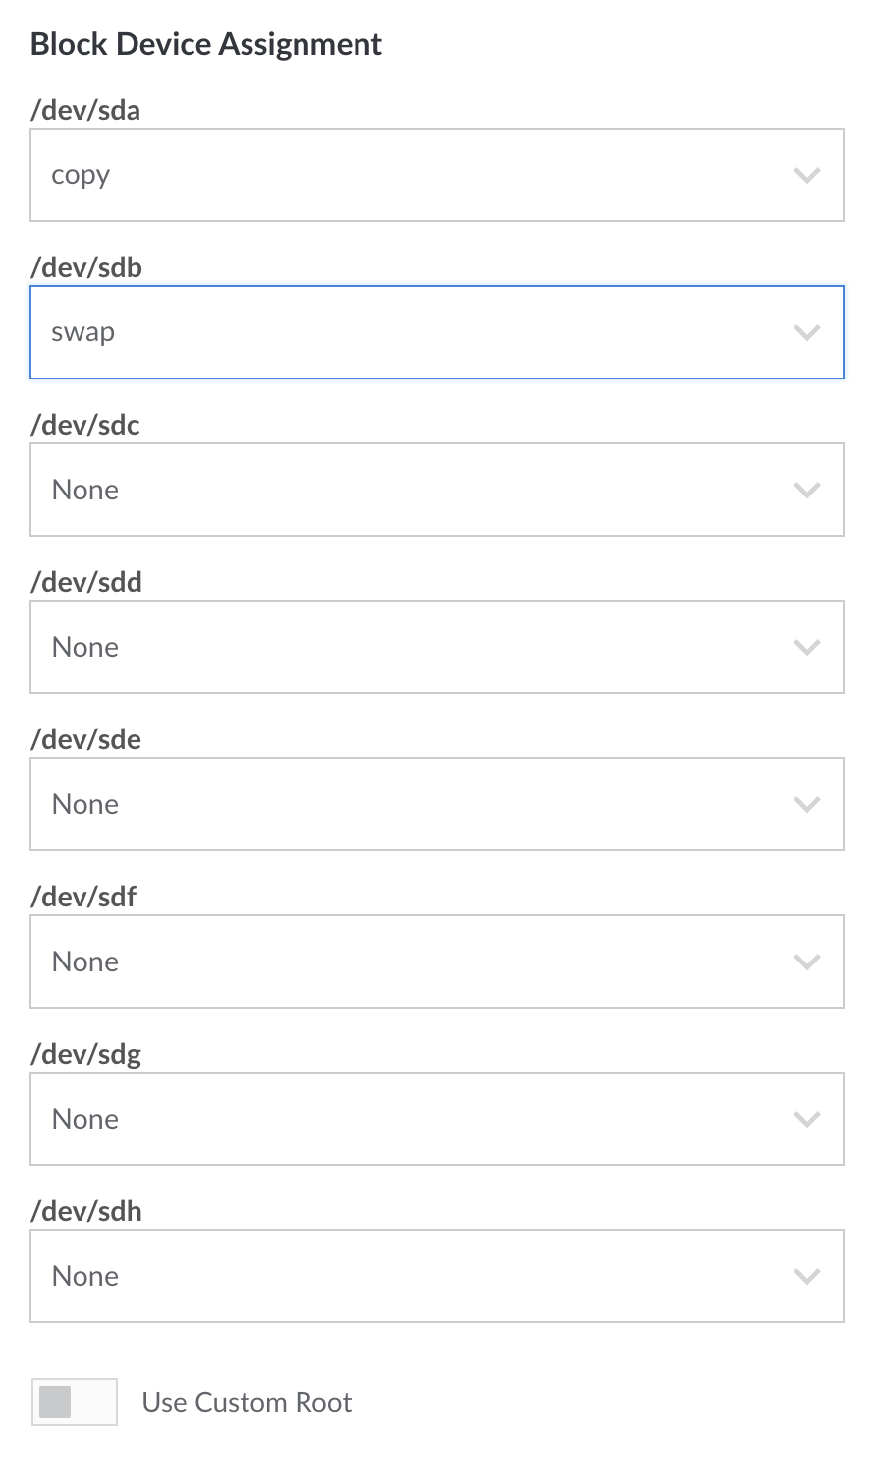876x1457 pixels.
Task: Click the /dev/sdb chevron arrow icon
Action: (806, 333)
